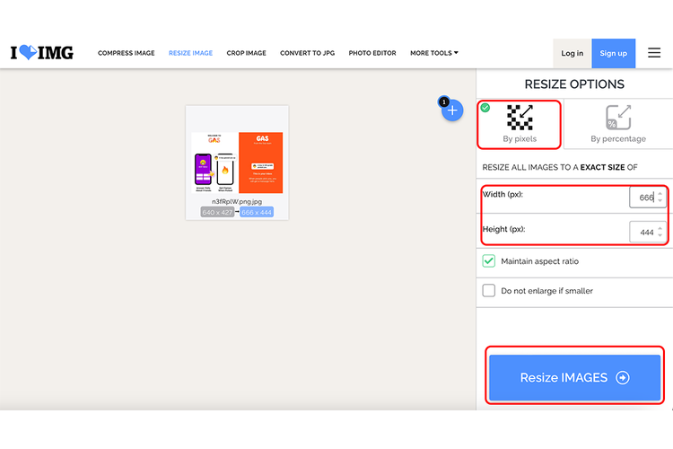
Task: Click the arrow icon on Resize IMAGES
Action: point(623,378)
